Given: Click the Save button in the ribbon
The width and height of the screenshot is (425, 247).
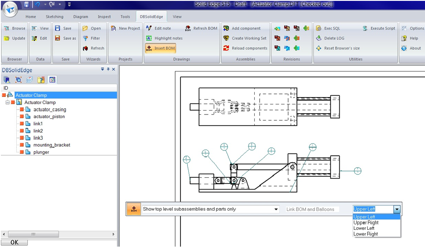Looking at the screenshot, I should tap(63, 28).
